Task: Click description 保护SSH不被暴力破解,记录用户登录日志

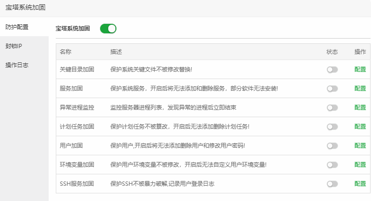Action: [162, 184]
